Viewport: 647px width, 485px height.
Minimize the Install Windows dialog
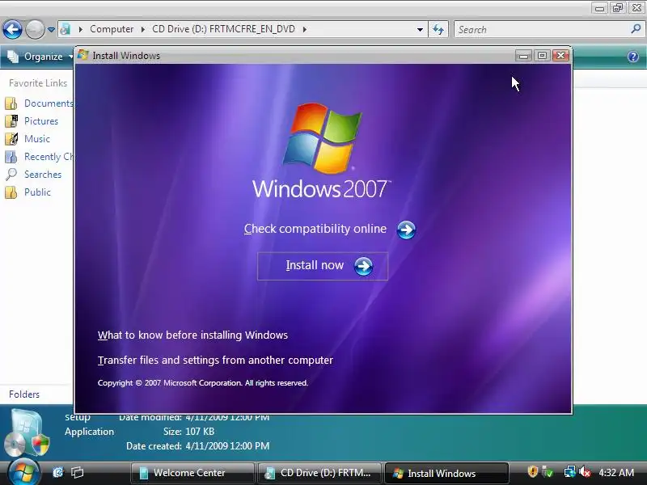coord(523,55)
